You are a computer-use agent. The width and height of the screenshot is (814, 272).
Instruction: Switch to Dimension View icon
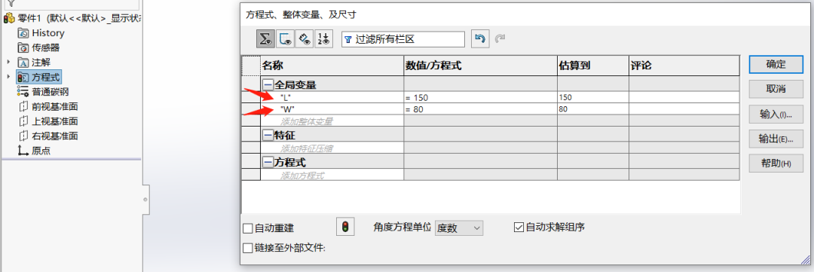(304, 39)
